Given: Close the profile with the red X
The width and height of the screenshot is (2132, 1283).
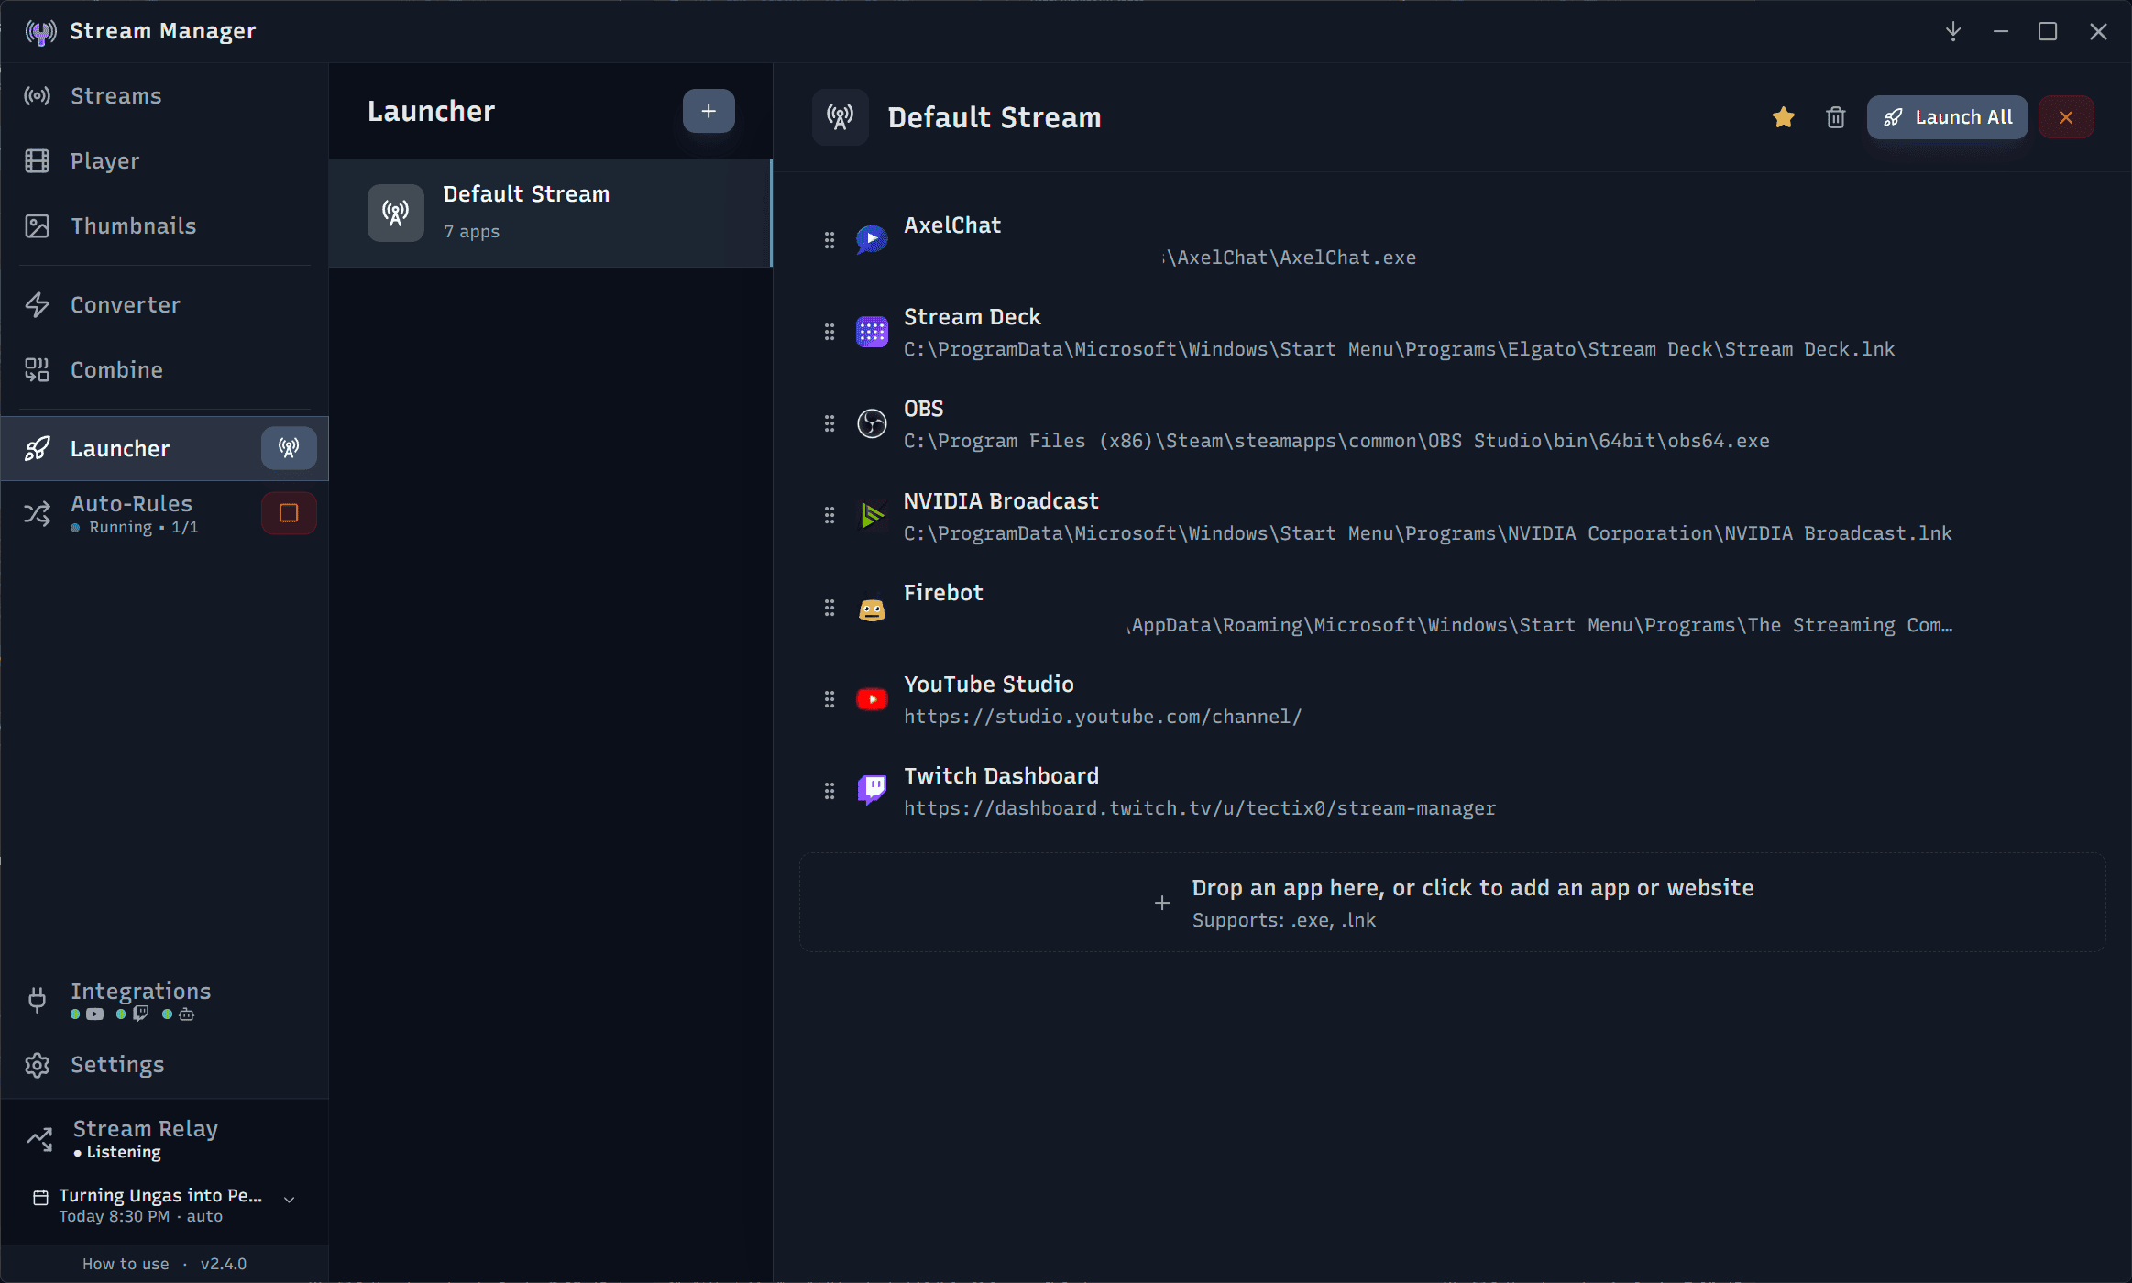Looking at the screenshot, I should [2066, 117].
